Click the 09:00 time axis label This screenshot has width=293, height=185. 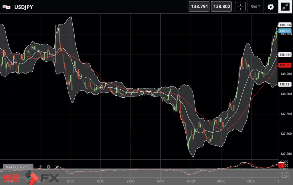tap(251, 181)
